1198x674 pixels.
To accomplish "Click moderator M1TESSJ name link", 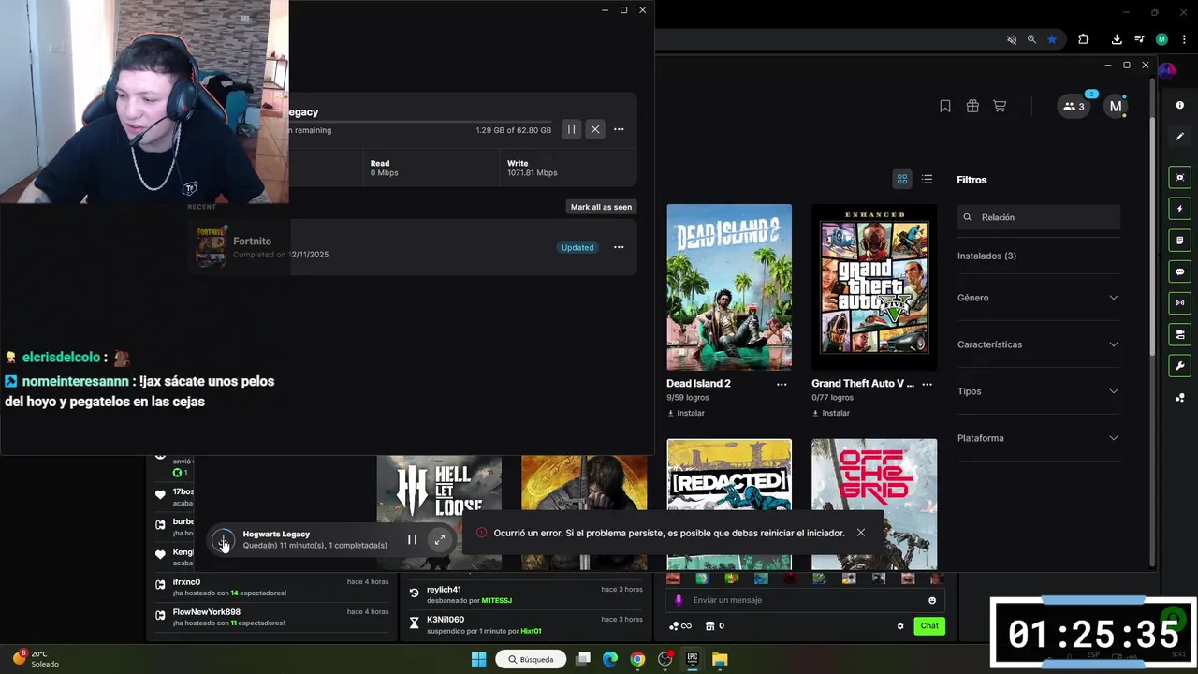I will coord(496,600).
